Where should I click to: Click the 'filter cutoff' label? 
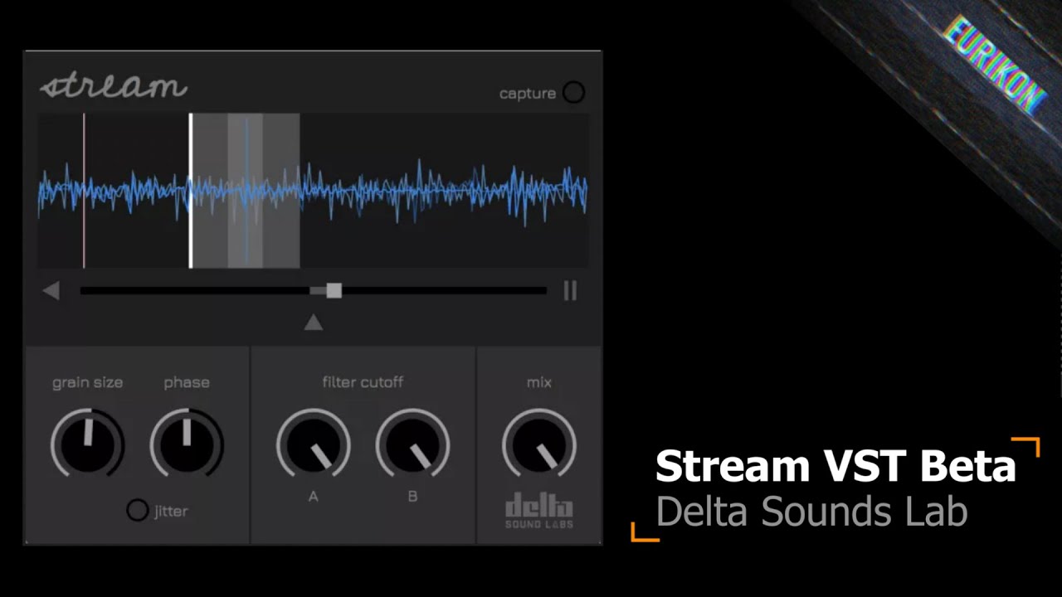pos(363,382)
